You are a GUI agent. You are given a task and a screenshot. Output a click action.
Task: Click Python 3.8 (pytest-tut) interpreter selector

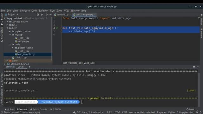(x=181, y=113)
